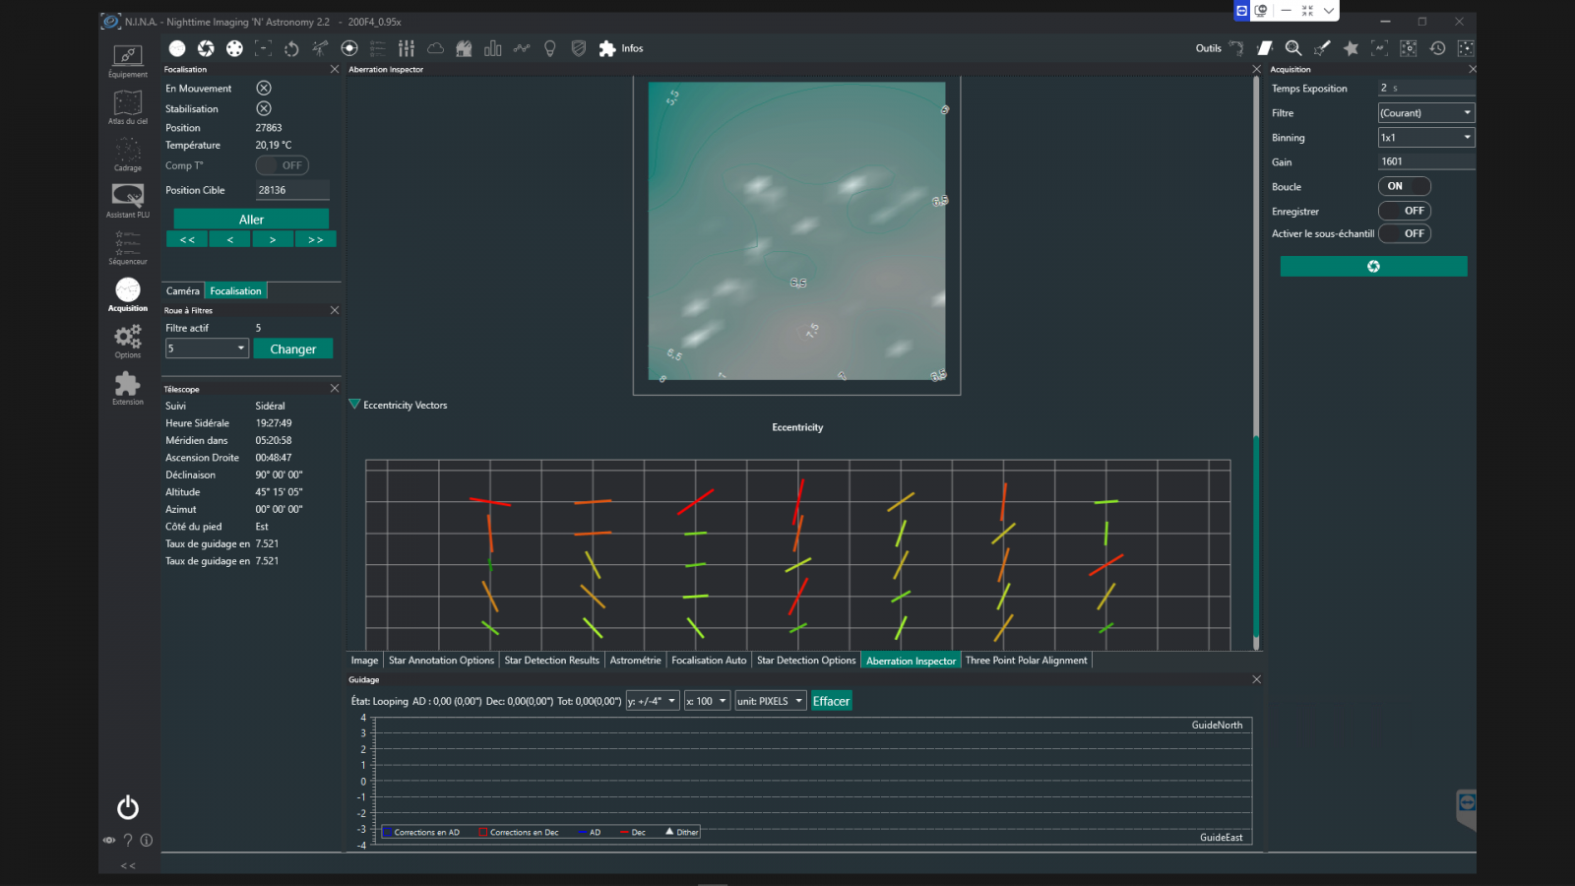Click the solid star tool icon
The width and height of the screenshot is (1575, 886).
[1352, 48]
